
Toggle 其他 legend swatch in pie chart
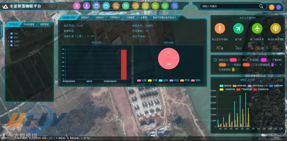pyautogui.click(x=193, y=80)
